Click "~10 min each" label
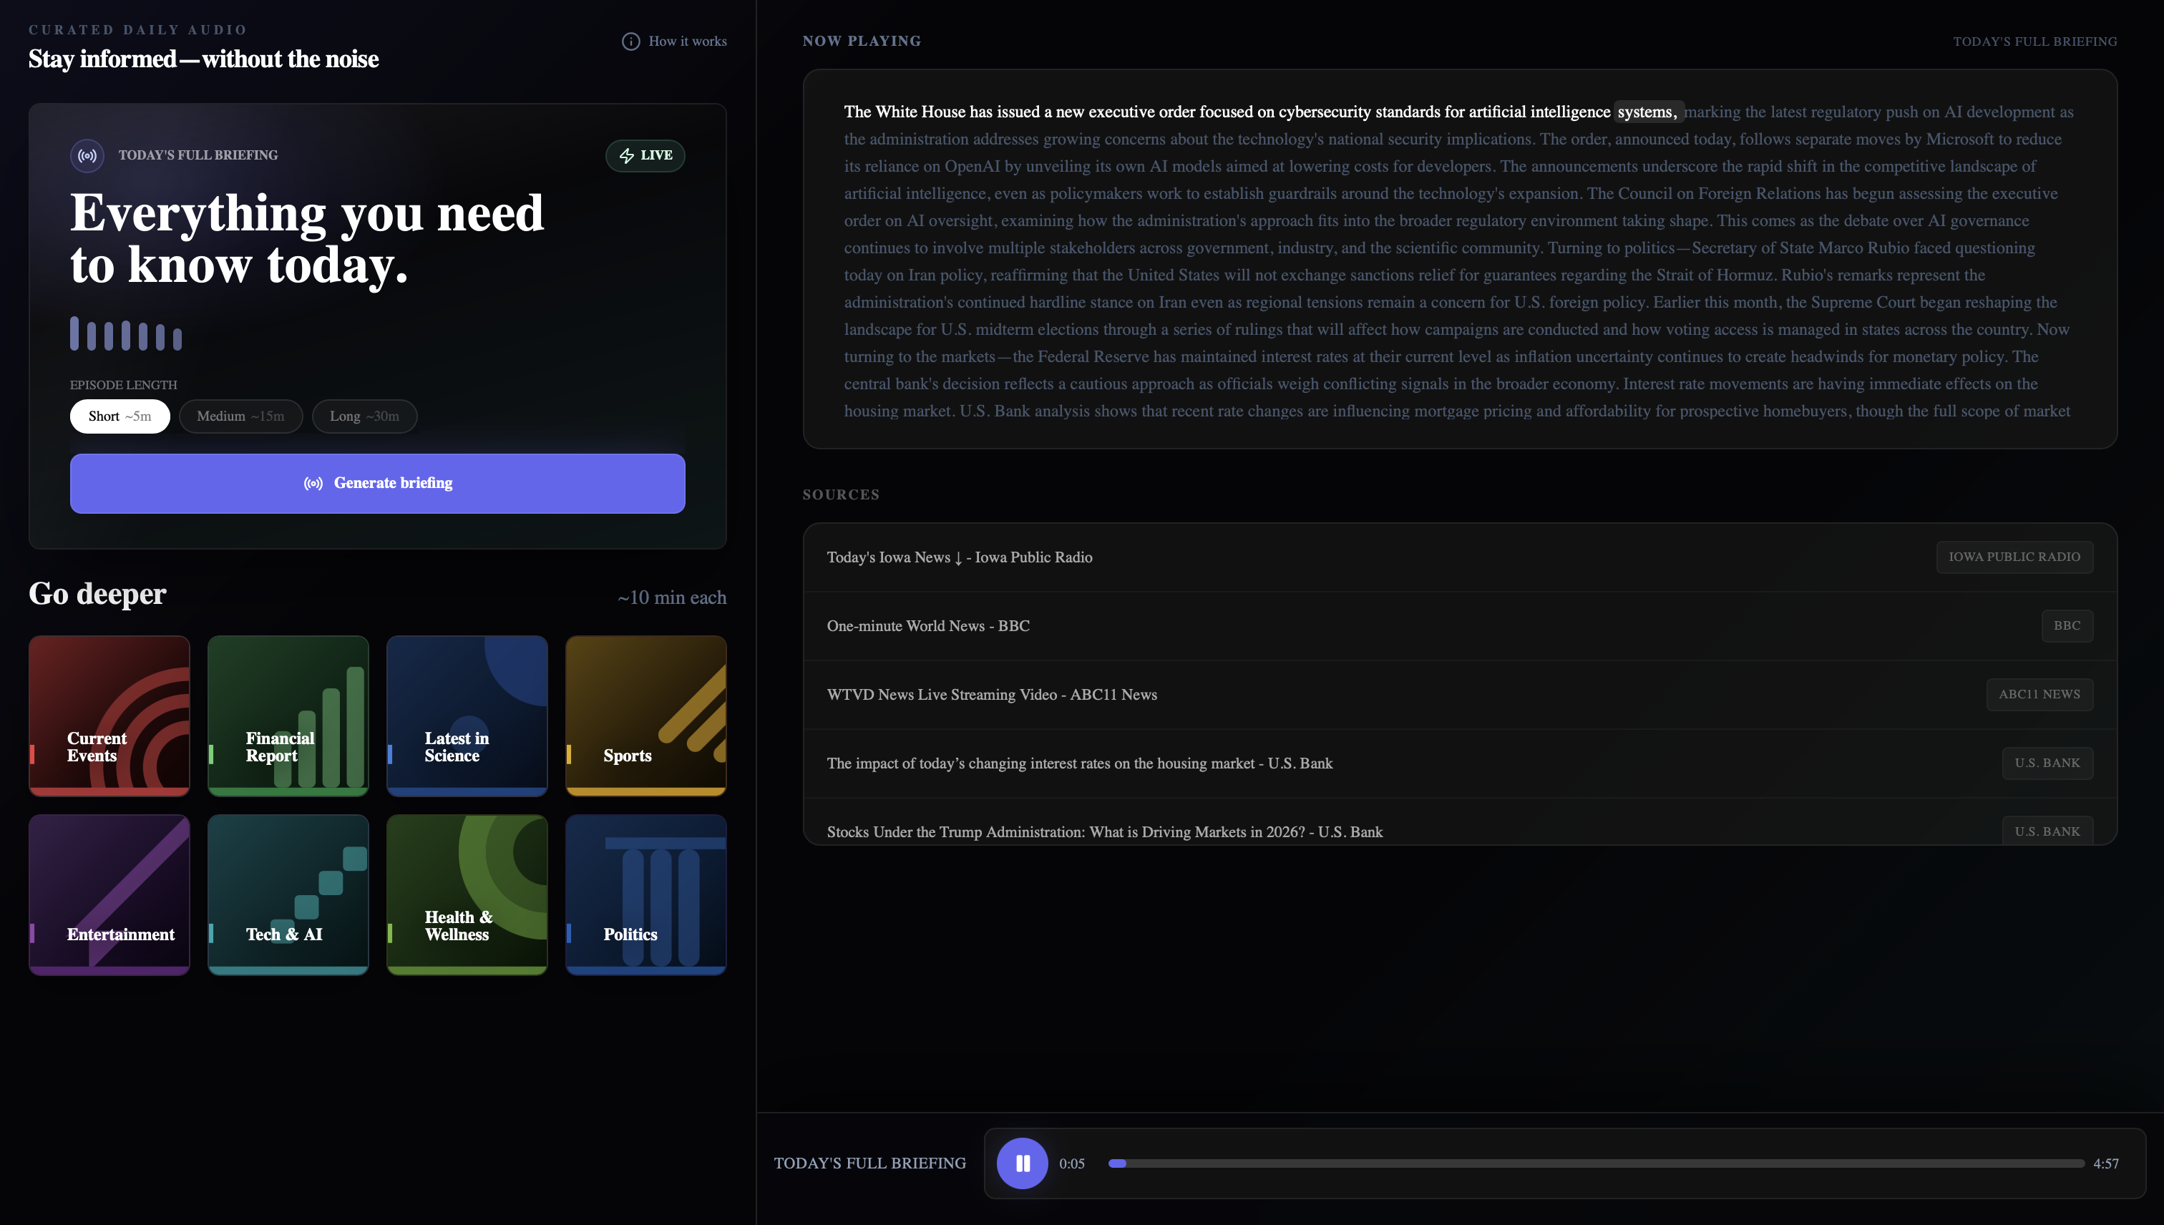This screenshot has height=1225, width=2164. pos(671,598)
